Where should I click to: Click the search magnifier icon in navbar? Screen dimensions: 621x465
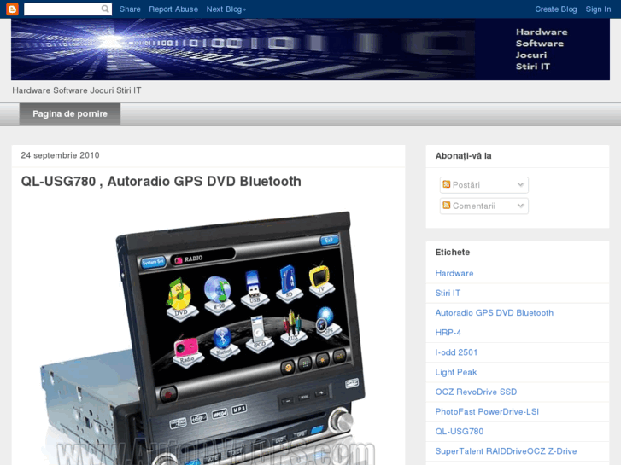105,9
